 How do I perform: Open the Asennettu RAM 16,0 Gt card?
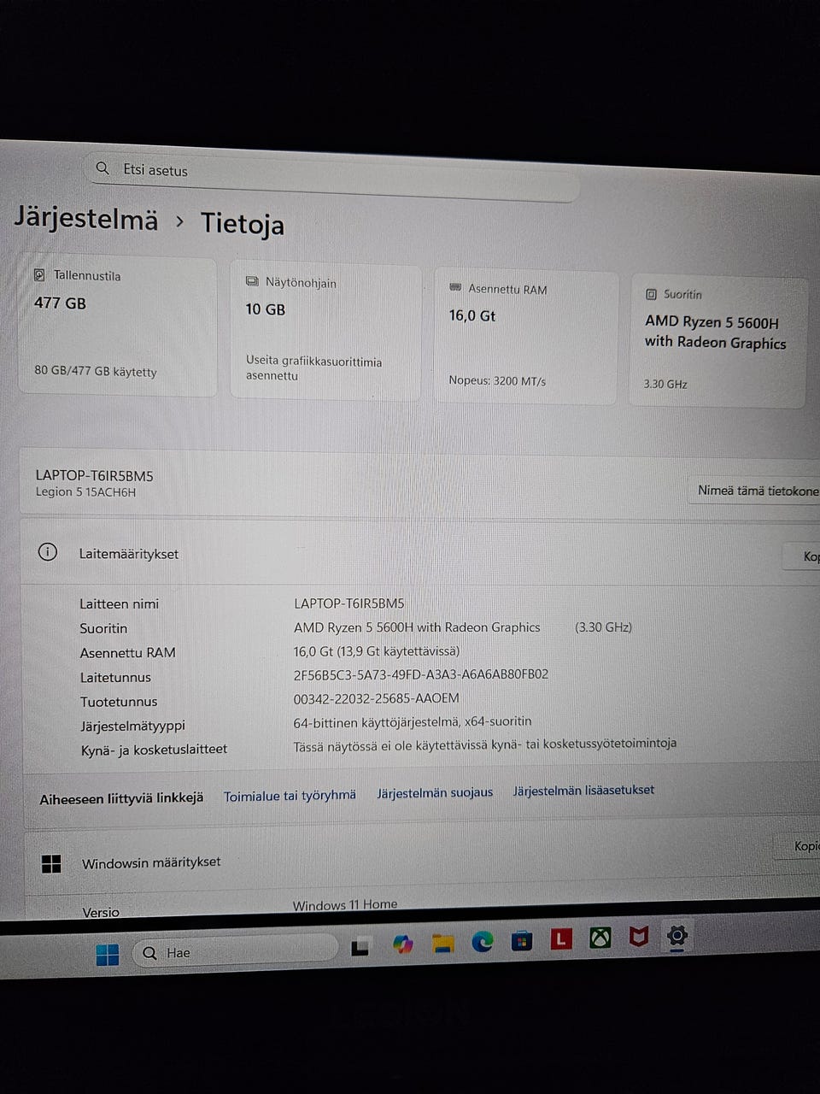[x=525, y=337]
